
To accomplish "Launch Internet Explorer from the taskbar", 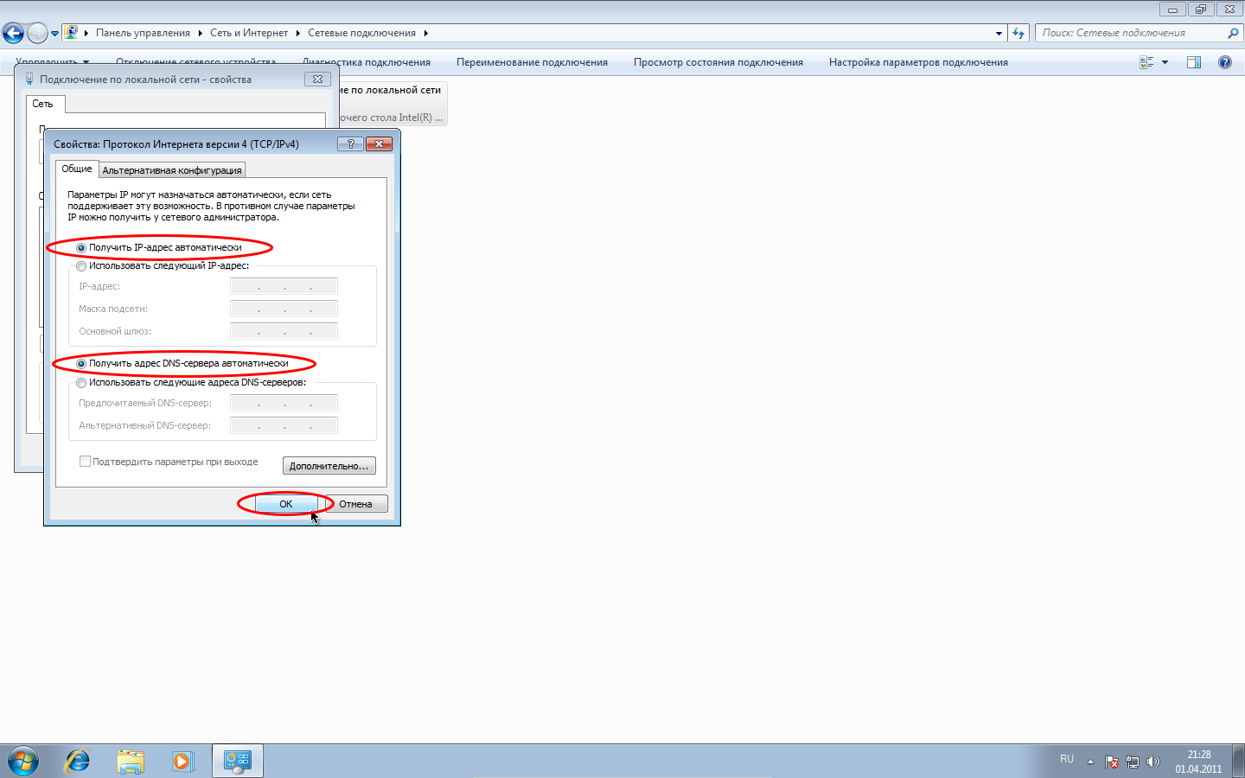I will tap(78, 761).
